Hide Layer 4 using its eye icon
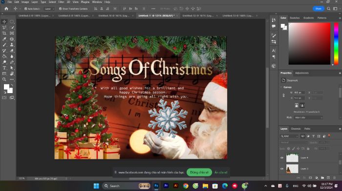Screen dimensions: 342x191 282,158
